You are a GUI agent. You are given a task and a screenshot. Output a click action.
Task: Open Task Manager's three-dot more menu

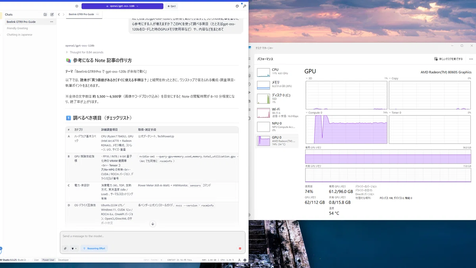(471, 59)
